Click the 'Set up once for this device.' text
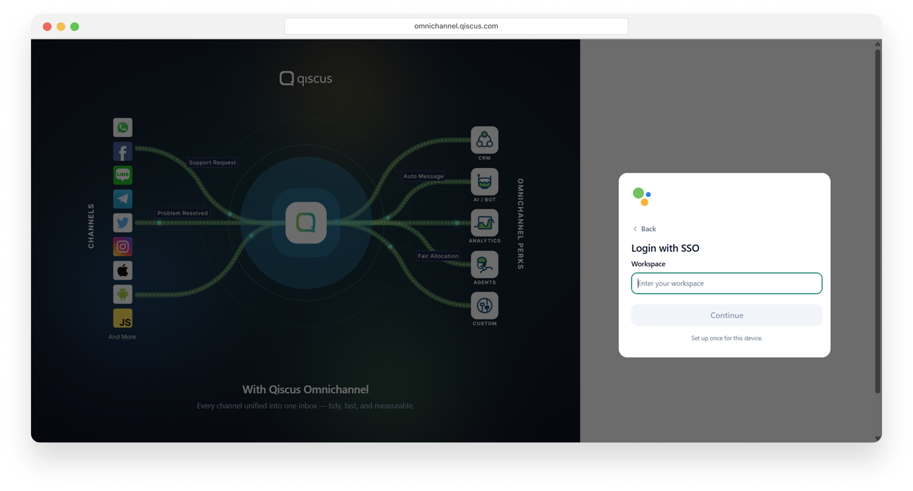This screenshot has width=913, height=491. tap(727, 338)
